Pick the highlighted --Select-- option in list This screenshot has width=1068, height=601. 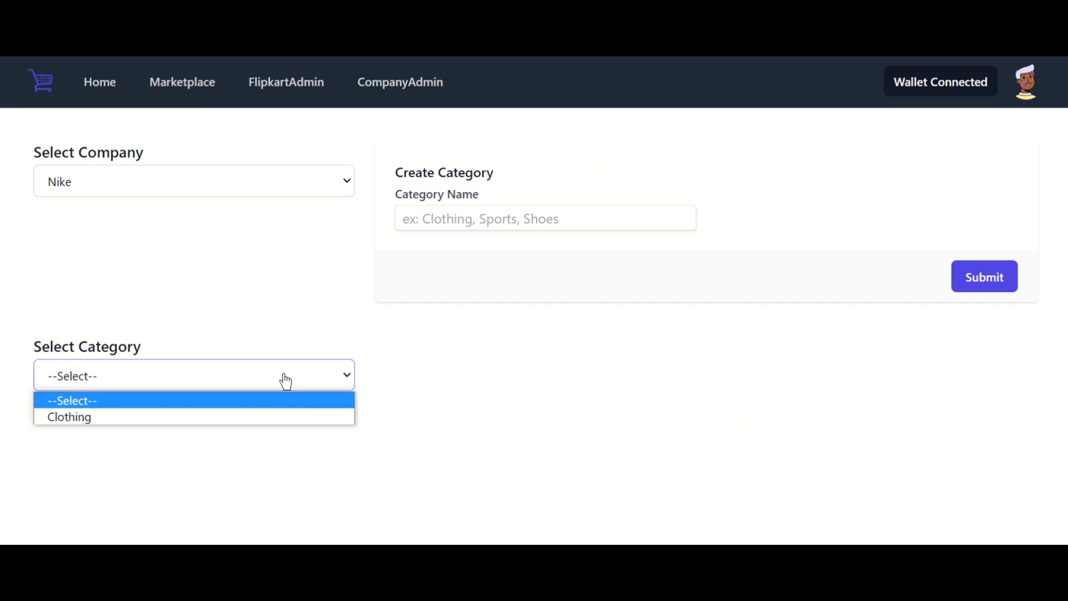pos(72,401)
